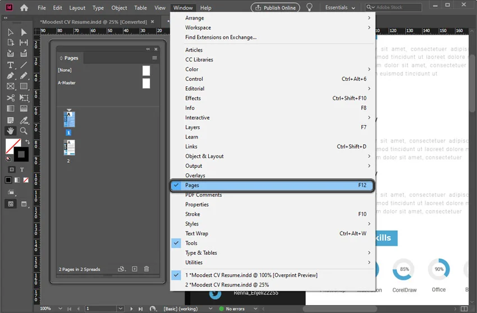The height and width of the screenshot is (313, 477).
Task: Click the fill color swatch
Action: tap(11, 145)
